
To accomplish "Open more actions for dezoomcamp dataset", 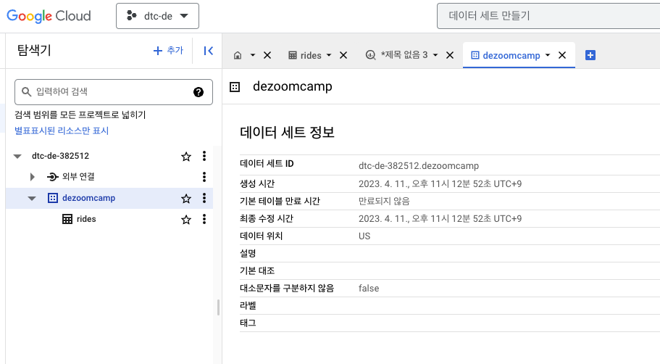I will point(204,198).
